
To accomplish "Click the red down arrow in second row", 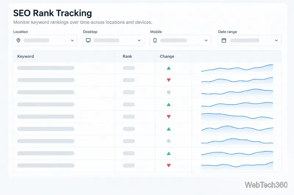I will coord(169,80).
